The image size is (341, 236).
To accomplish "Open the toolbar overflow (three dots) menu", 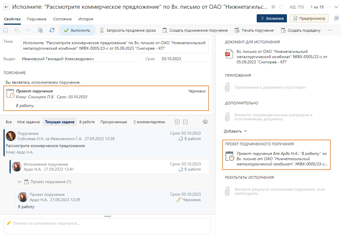I will pos(329,30).
